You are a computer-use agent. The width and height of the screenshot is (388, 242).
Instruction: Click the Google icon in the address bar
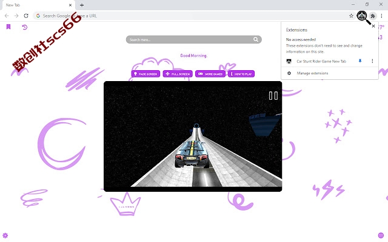coord(38,16)
